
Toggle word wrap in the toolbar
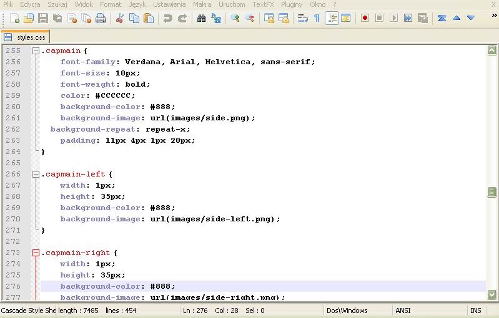click(302, 19)
